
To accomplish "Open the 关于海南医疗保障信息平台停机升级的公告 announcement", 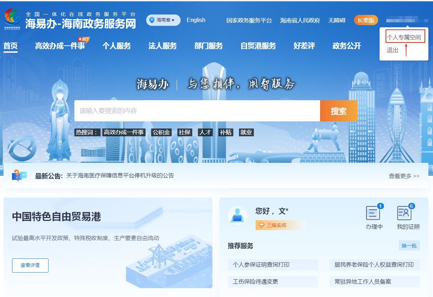I will 120,176.
